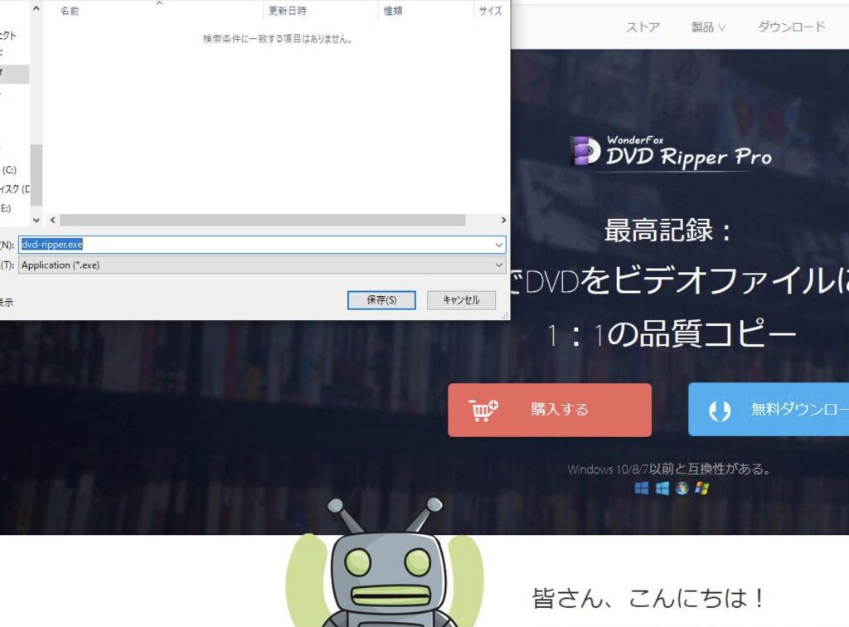Open the ダウンロード menu item
Image resolution: width=849 pixels, height=627 pixels.
[x=793, y=26]
